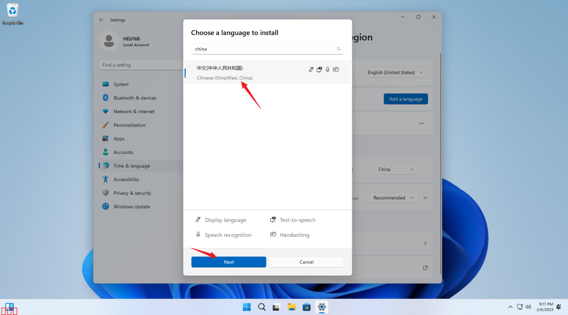568x315 pixels.
Task: Click Speech recognition legend icon
Action: click(198, 235)
